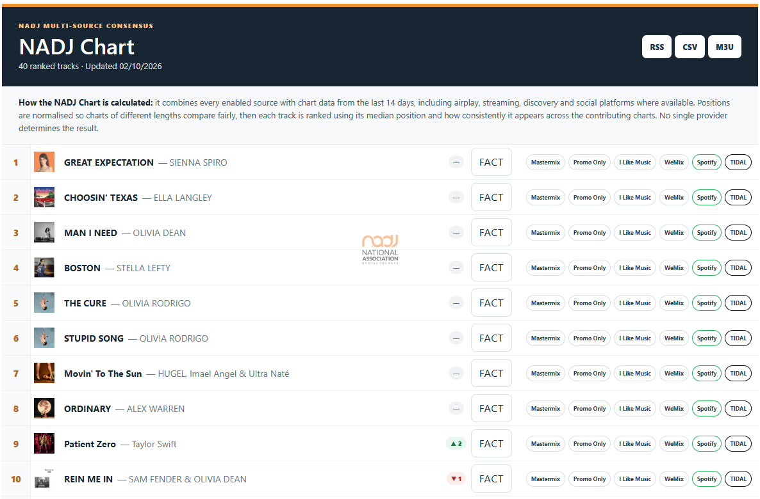Open The Cure track artwork
This screenshot has height=499, width=760.
click(44, 303)
